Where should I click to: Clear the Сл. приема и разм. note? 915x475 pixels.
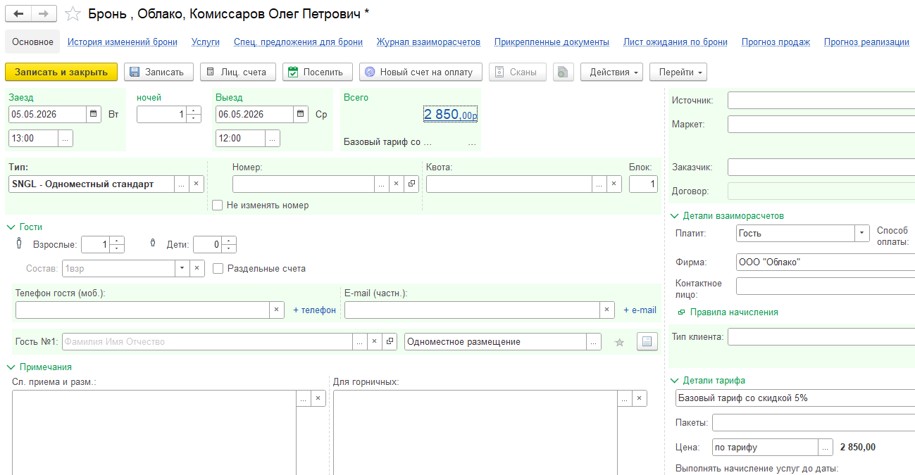318,398
